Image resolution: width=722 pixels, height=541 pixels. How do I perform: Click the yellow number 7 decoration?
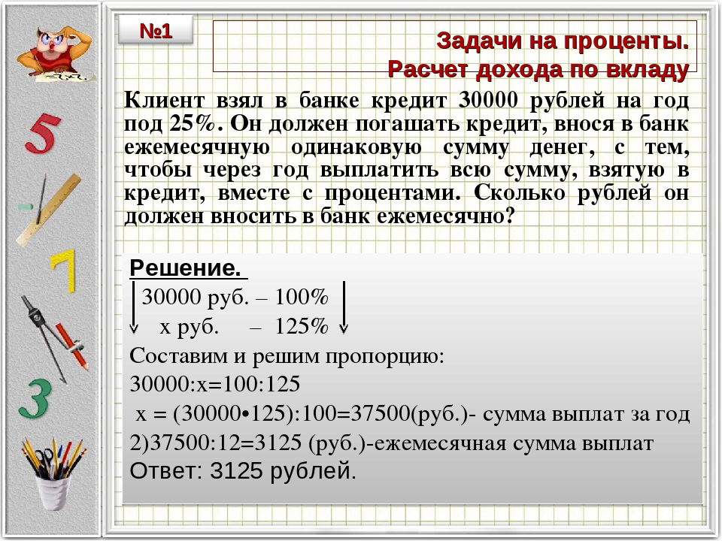coord(63,270)
